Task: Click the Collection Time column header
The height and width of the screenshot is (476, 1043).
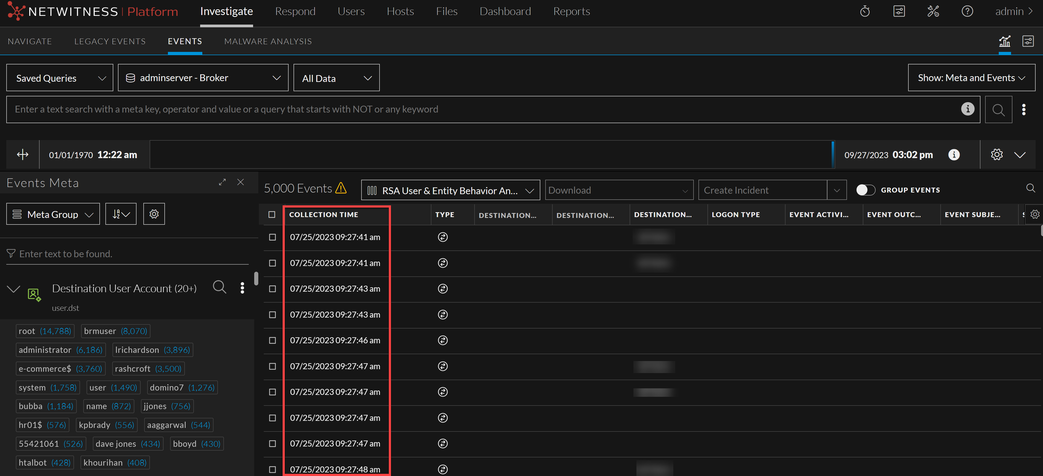Action: (x=324, y=215)
